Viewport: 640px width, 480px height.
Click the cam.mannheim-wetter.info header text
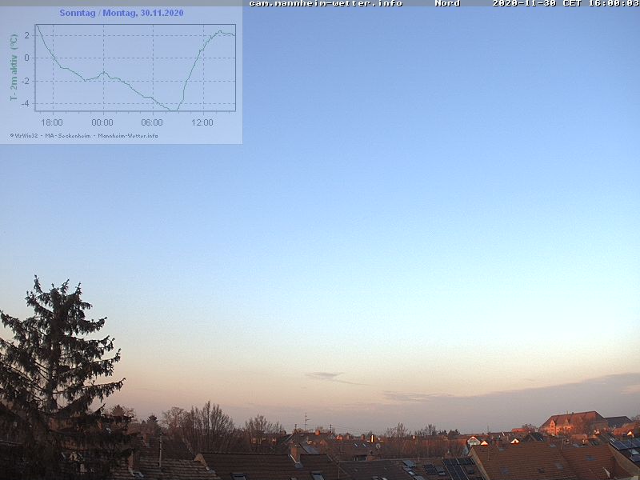(326, 3)
